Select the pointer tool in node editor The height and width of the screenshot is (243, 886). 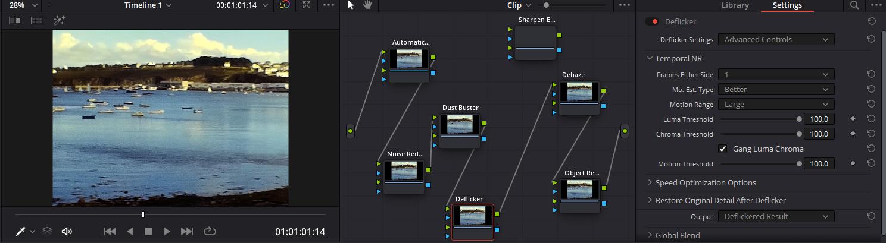pos(351,5)
